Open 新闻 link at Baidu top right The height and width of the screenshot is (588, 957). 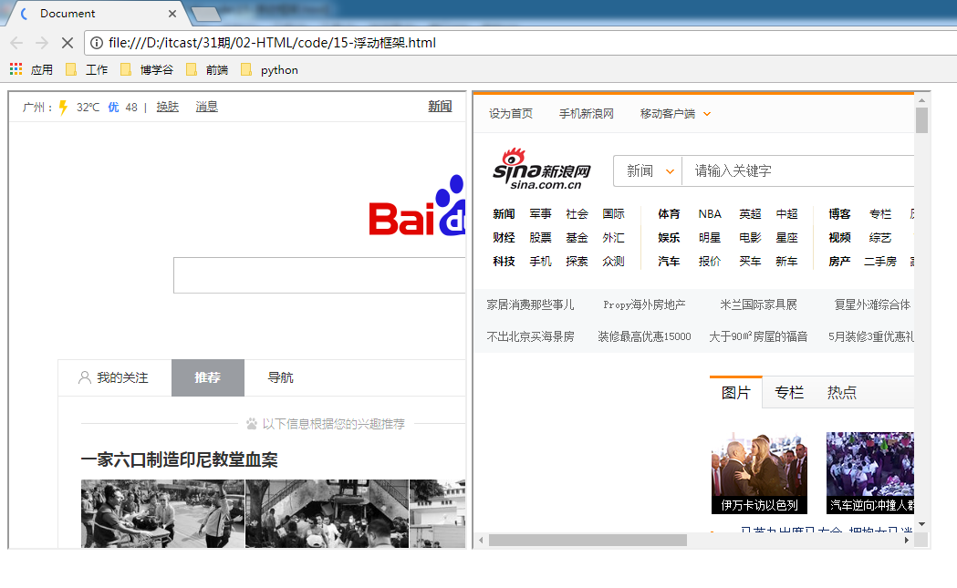440,106
